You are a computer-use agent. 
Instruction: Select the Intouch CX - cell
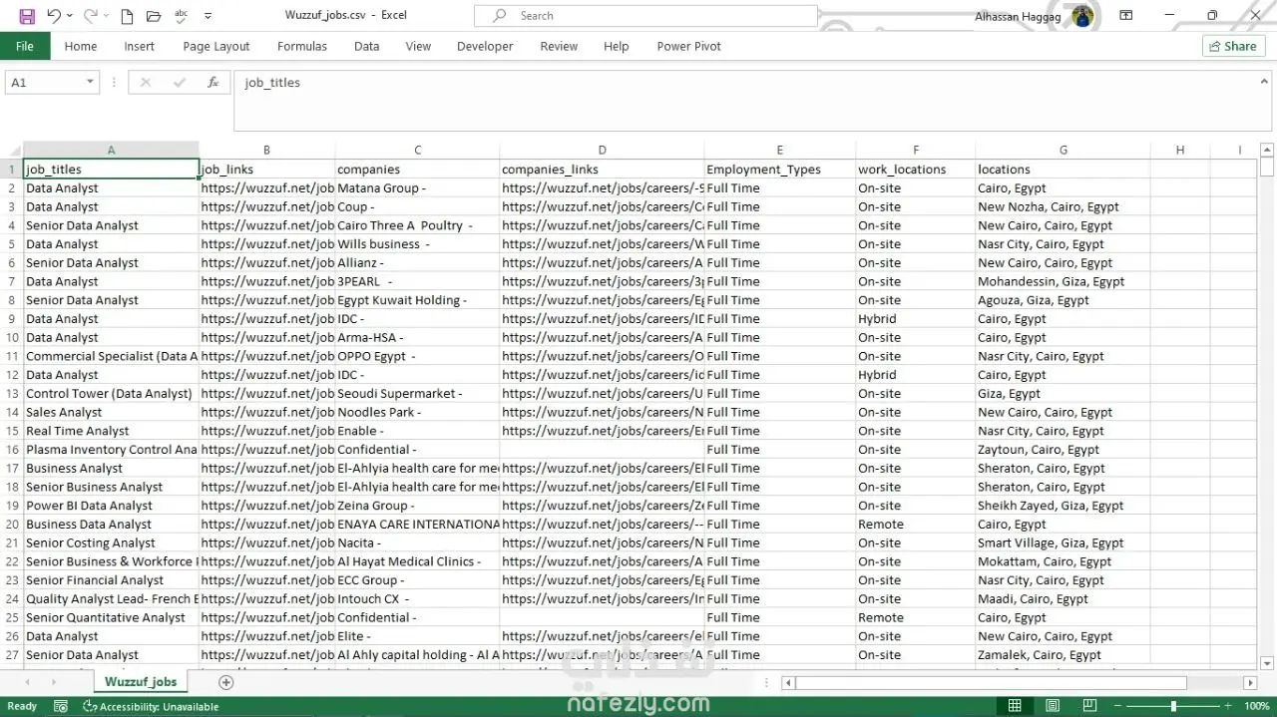[417, 598]
